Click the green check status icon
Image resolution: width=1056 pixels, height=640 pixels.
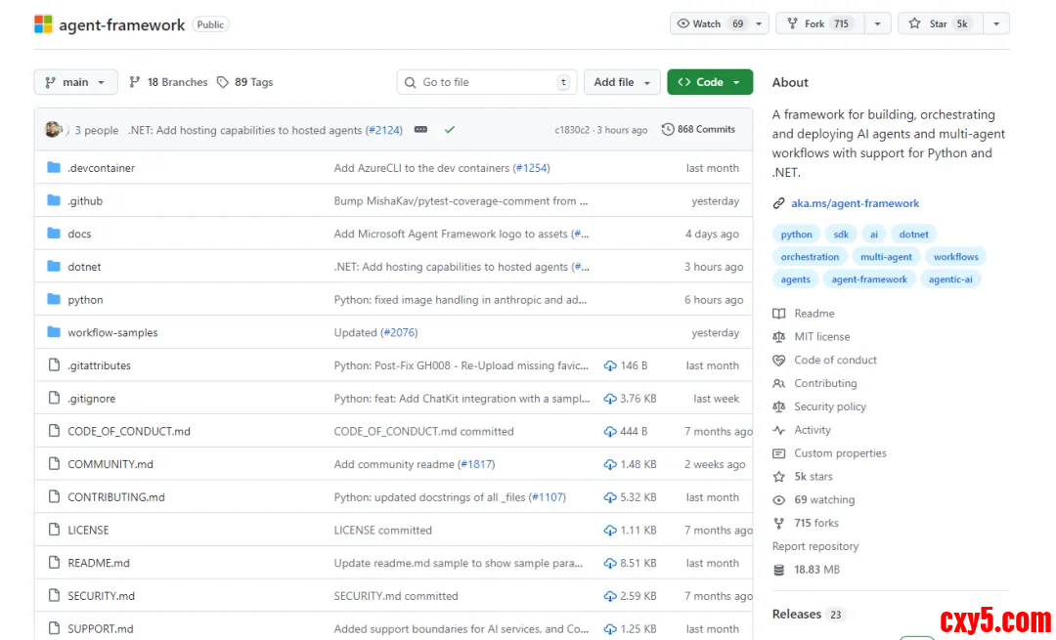coord(450,130)
